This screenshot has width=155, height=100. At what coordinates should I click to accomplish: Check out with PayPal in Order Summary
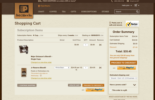pos(126,68)
